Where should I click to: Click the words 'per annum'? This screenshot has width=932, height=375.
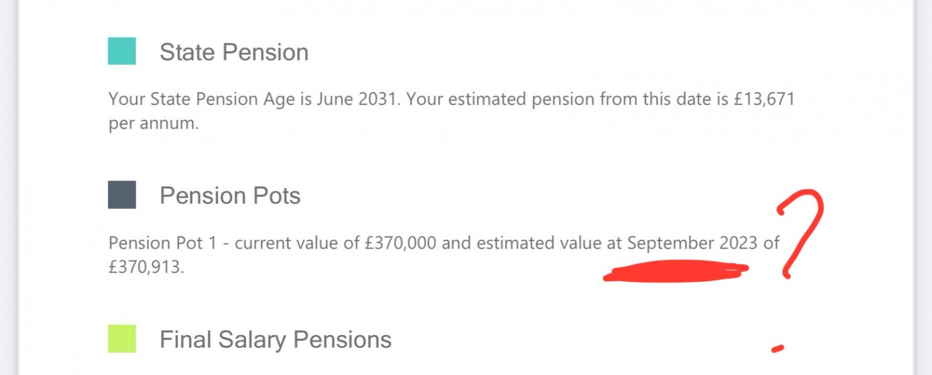151,124
